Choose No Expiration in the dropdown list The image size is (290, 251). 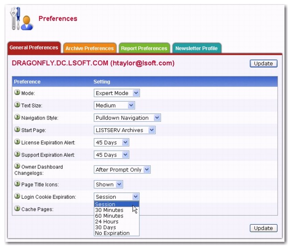pyautogui.click(x=112, y=233)
